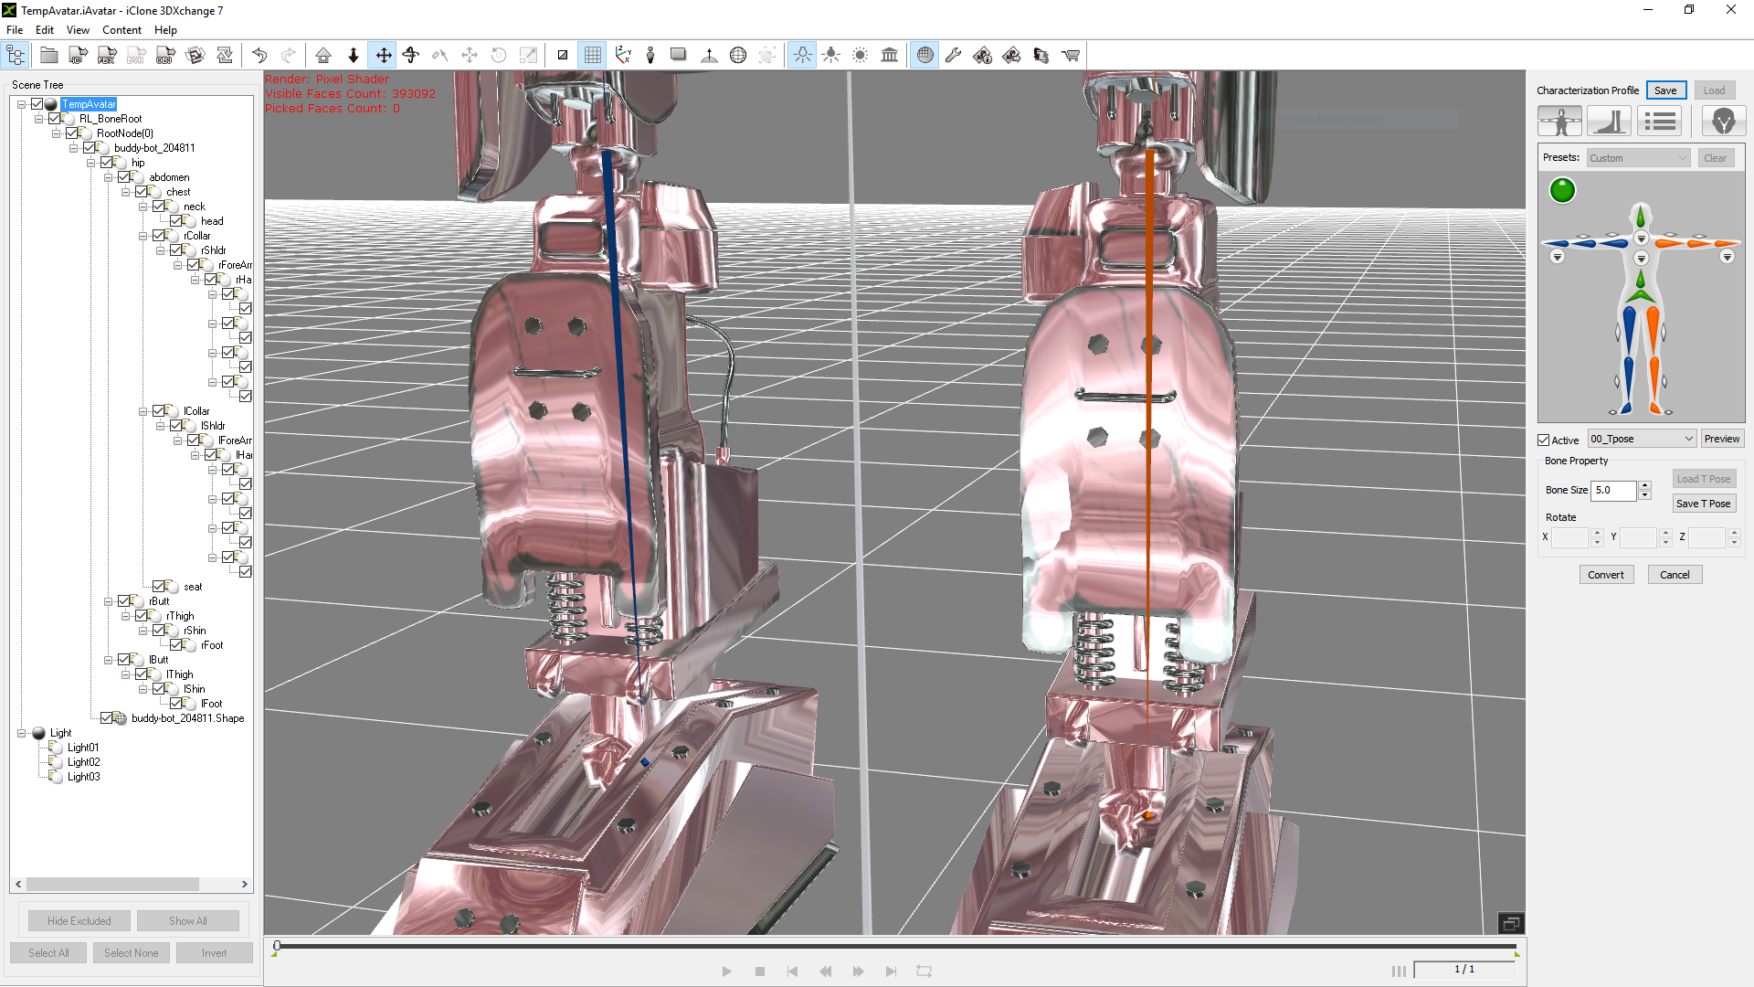Select the foot contact icon

click(1610, 121)
